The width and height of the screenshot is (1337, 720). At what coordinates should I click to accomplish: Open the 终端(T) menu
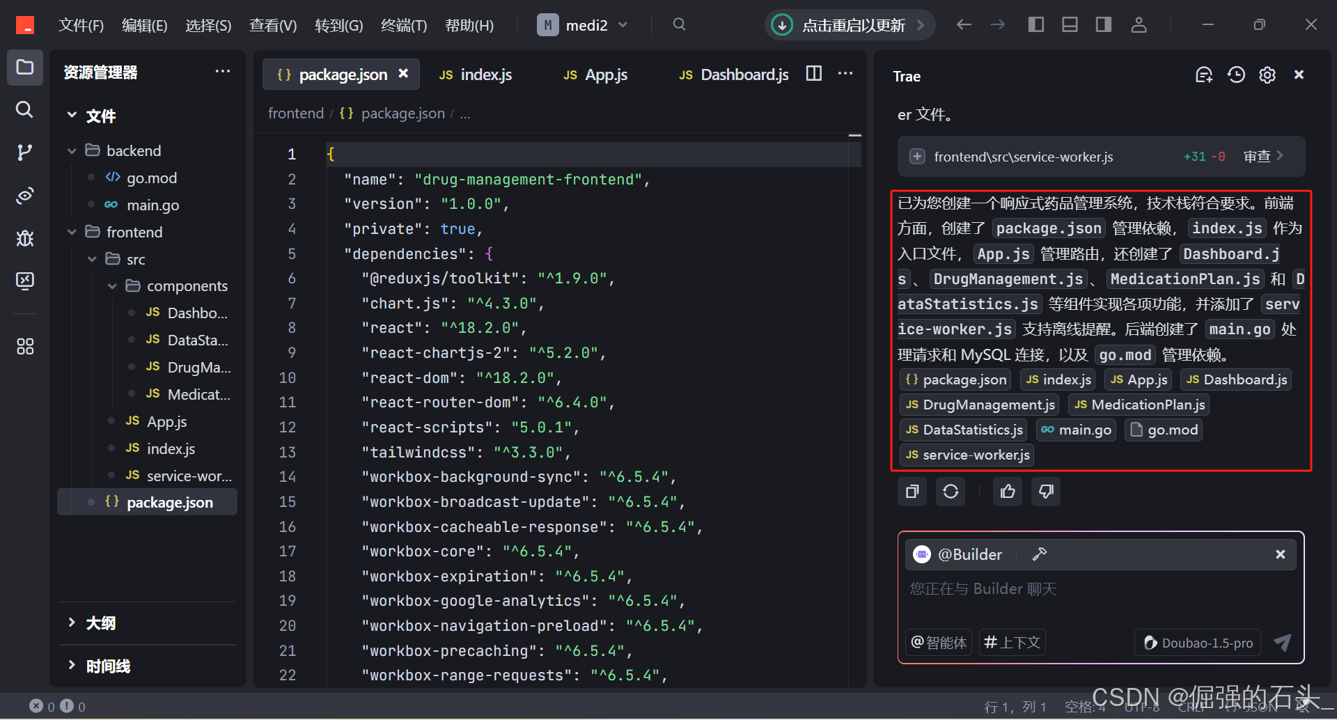[404, 26]
